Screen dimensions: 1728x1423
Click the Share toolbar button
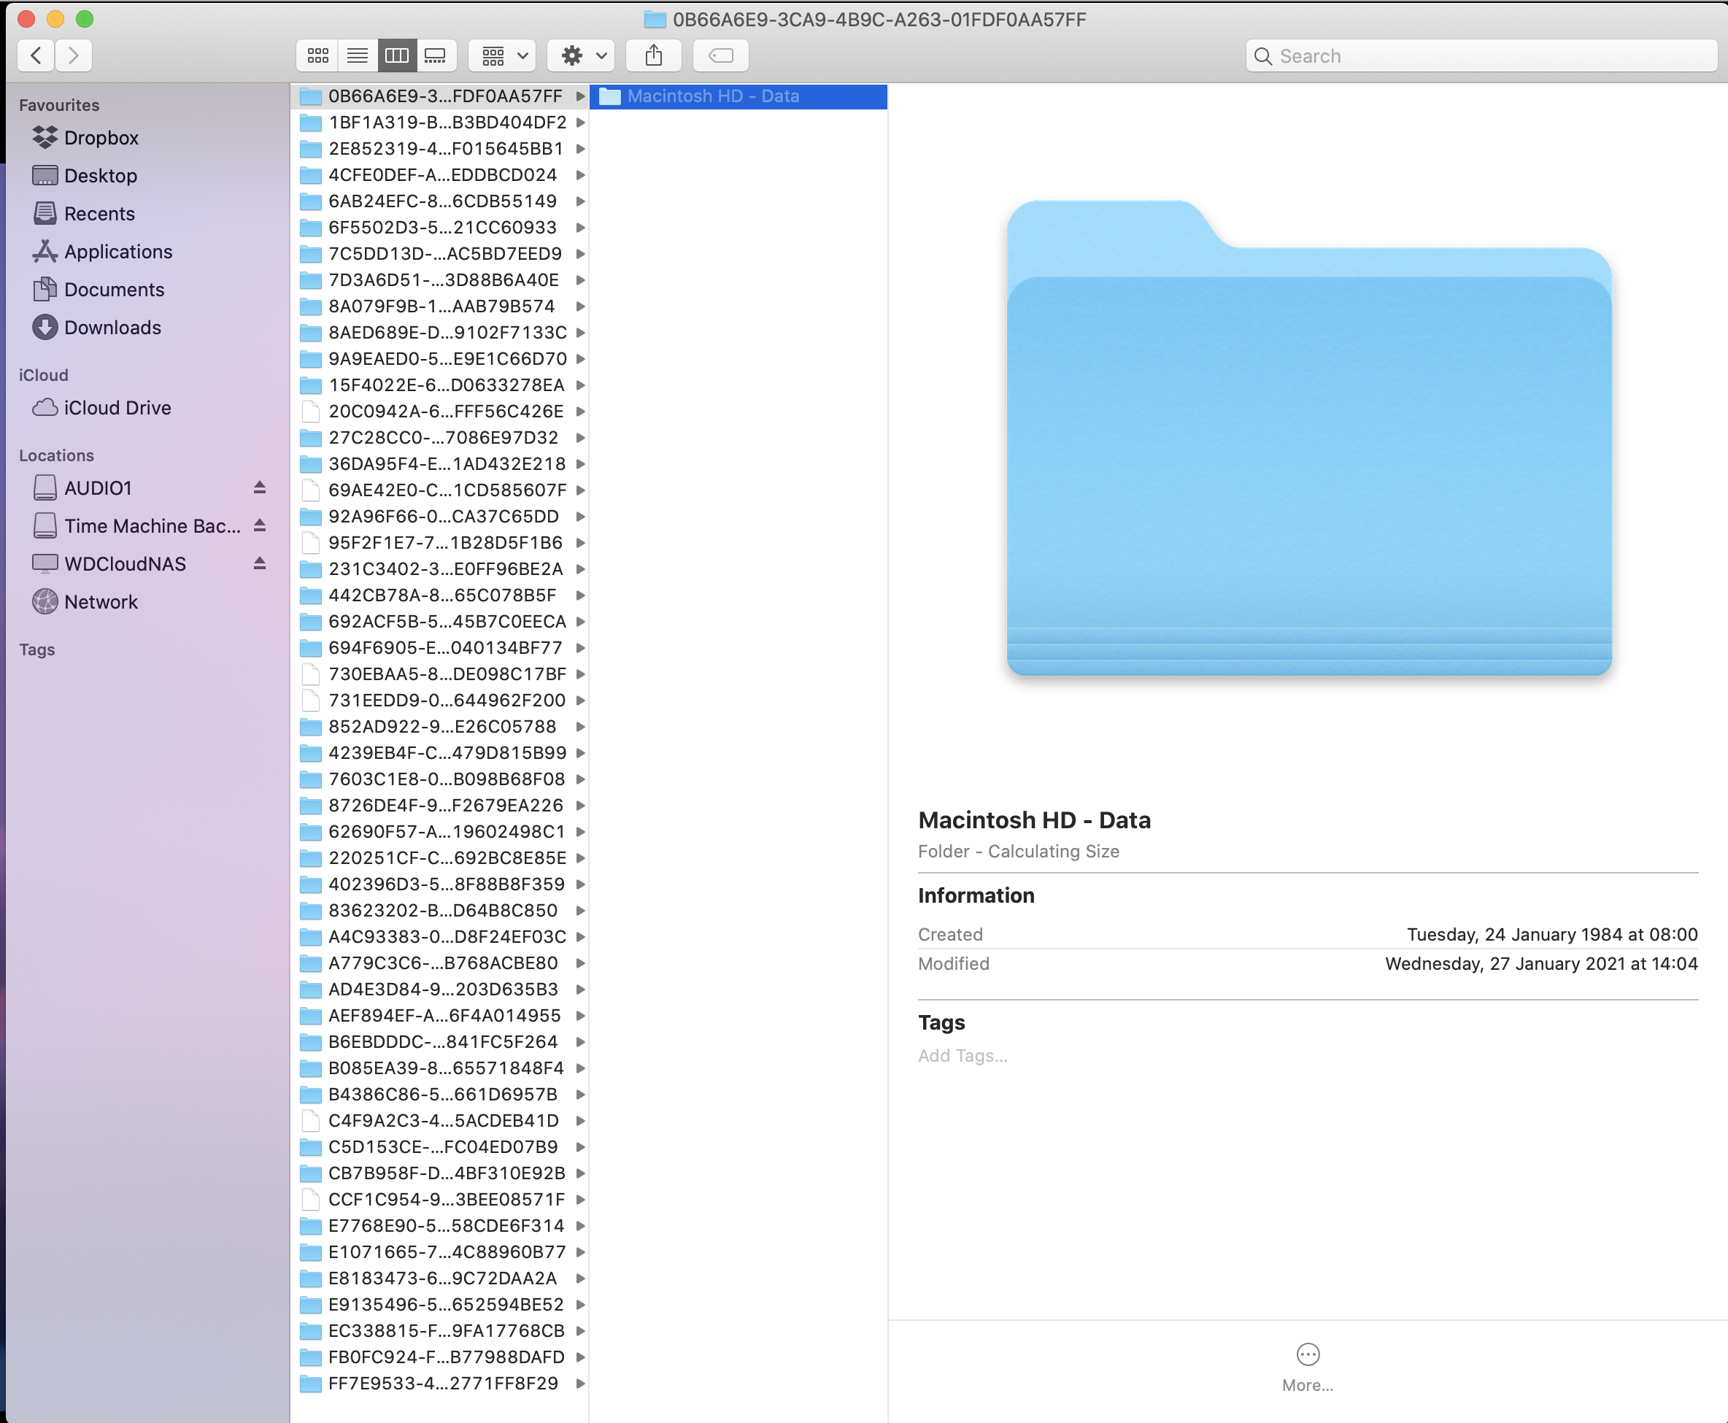pyautogui.click(x=653, y=55)
